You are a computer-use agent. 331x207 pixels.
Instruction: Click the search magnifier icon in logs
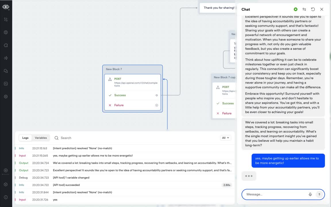pyautogui.click(x=56, y=138)
